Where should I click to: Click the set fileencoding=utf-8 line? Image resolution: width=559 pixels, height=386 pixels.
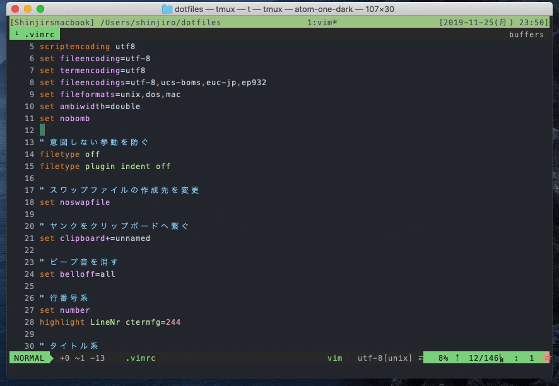pos(95,59)
